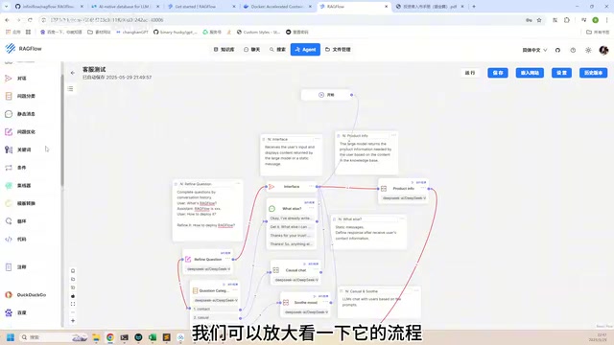Select the Interface node
614x345 pixels.
292,187
